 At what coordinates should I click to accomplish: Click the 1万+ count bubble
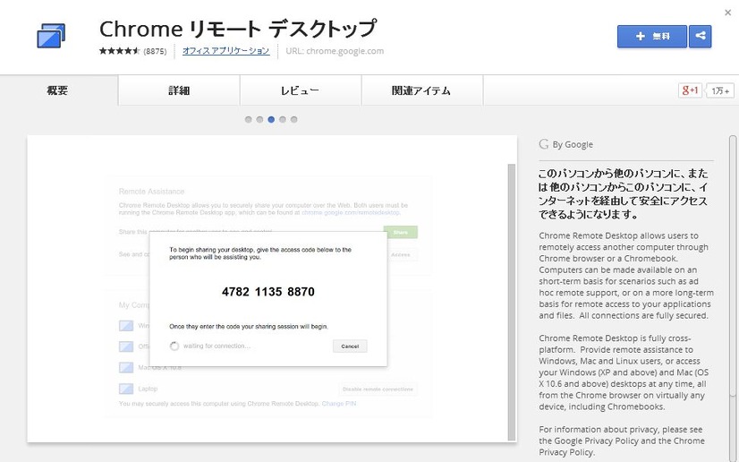(720, 90)
